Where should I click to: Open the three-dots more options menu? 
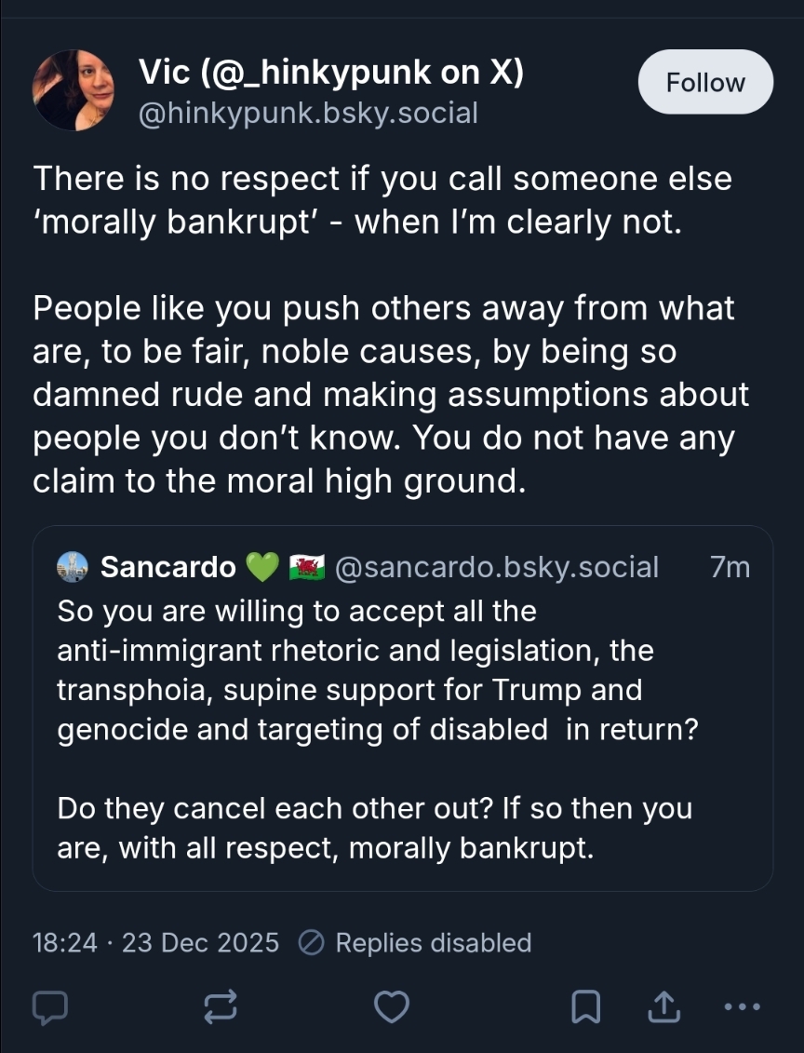click(x=742, y=1006)
